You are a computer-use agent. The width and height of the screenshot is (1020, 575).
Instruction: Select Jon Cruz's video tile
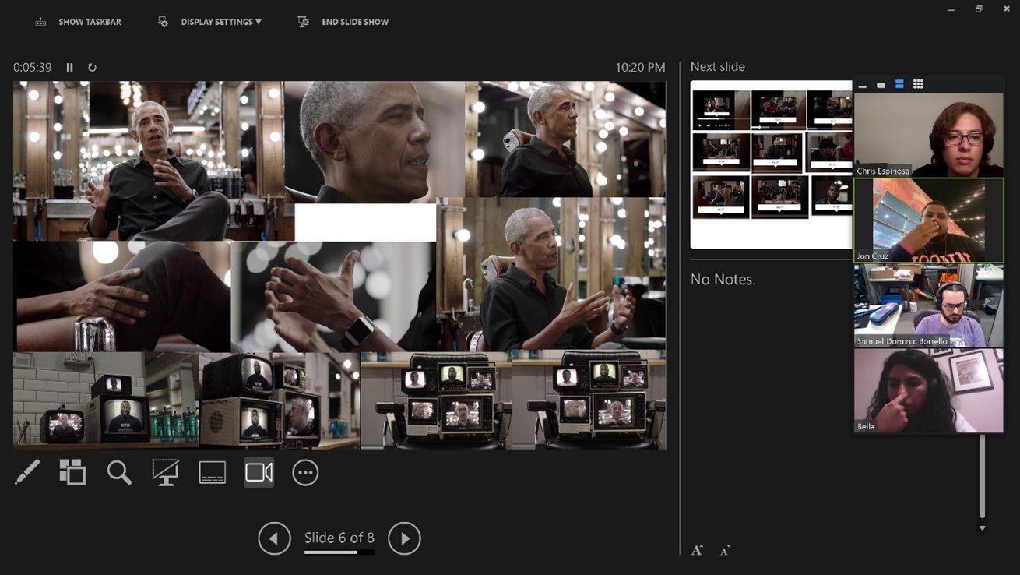tap(929, 220)
